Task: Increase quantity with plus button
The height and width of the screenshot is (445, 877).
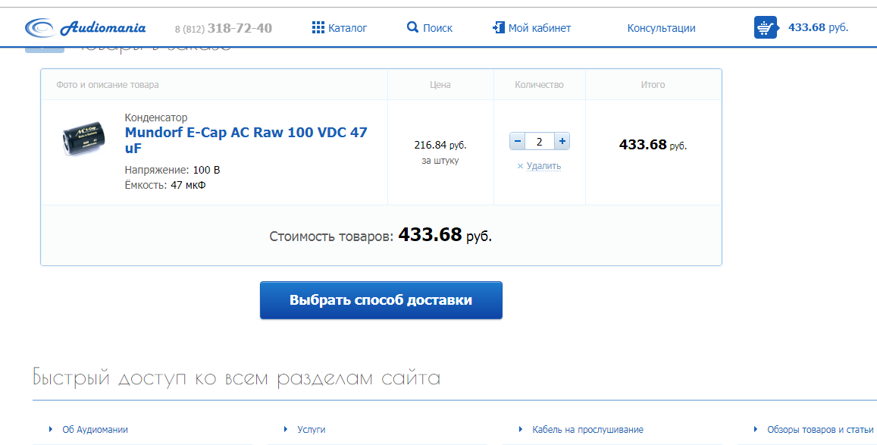Action: click(x=562, y=142)
